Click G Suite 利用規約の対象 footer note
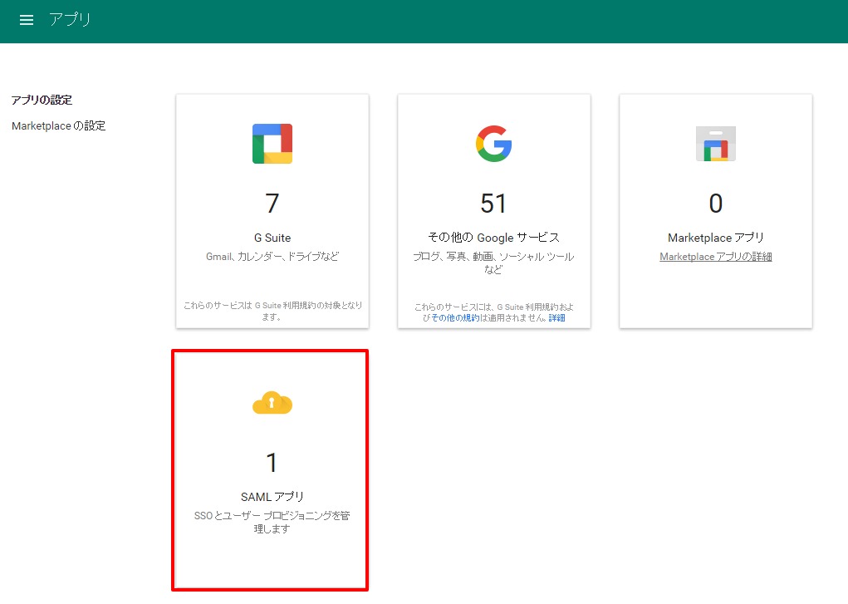 tap(272, 312)
